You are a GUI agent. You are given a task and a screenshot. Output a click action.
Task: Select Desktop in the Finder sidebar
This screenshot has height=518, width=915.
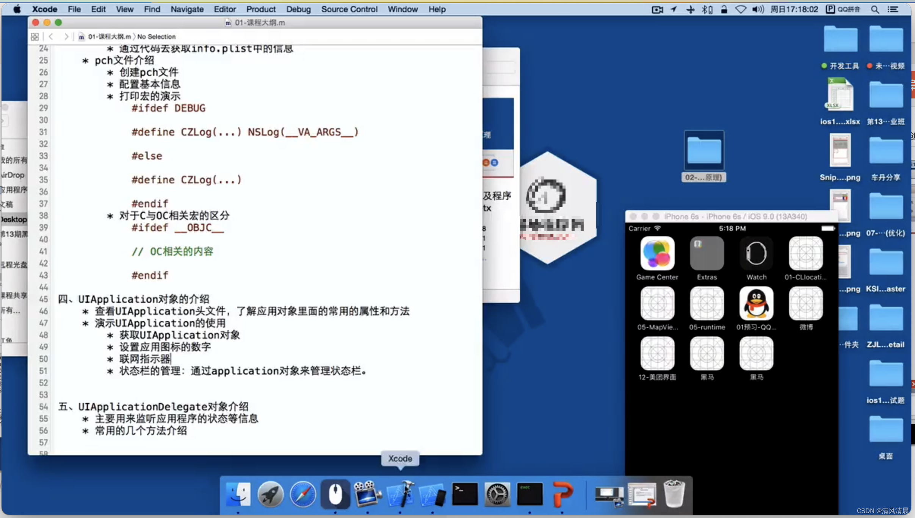(14, 219)
